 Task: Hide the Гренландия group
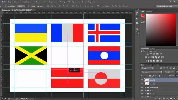click(x=142, y=87)
